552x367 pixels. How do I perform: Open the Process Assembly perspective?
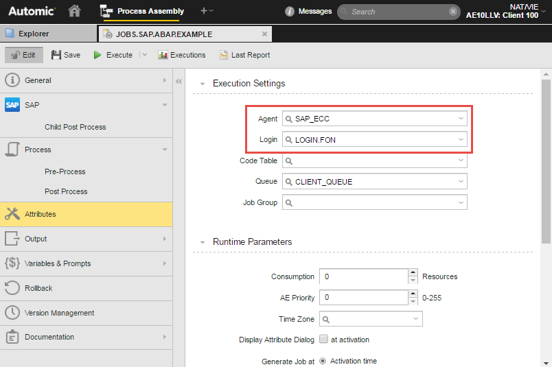[142, 11]
